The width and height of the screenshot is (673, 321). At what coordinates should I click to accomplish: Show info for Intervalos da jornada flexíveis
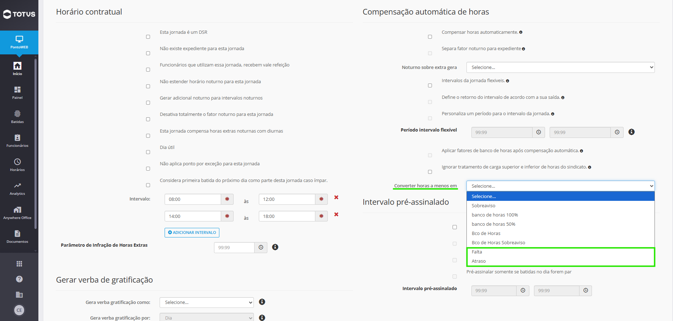[507, 81]
